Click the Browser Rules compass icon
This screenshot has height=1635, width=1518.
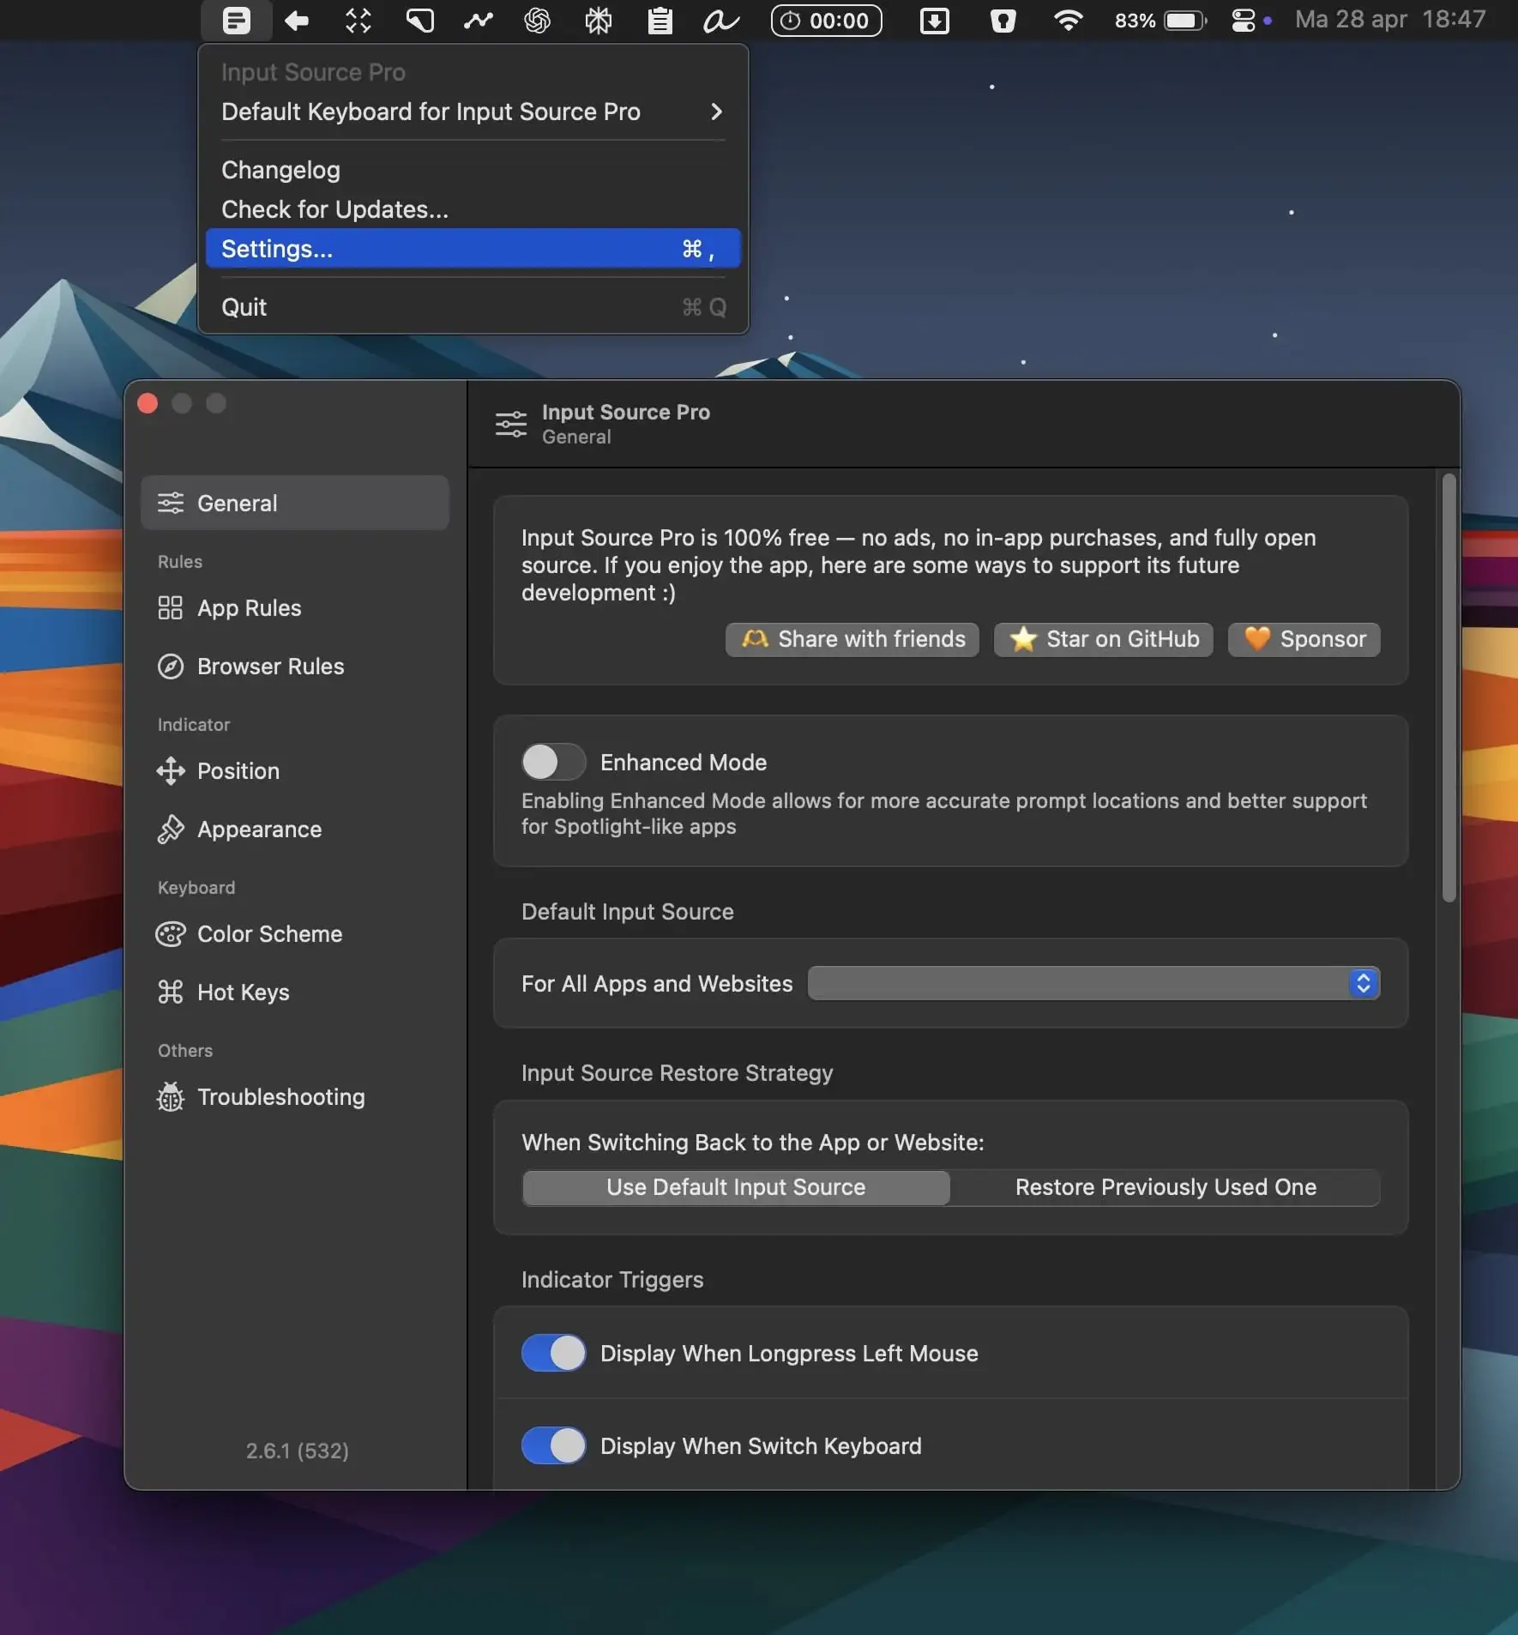pos(171,666)
